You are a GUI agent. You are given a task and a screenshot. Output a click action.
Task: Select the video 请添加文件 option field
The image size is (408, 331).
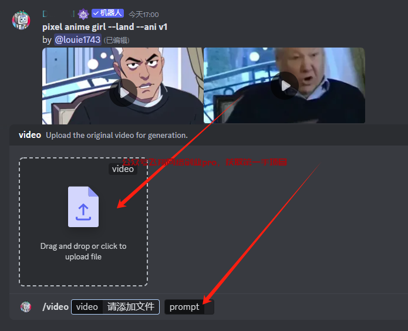coord(115,307)
